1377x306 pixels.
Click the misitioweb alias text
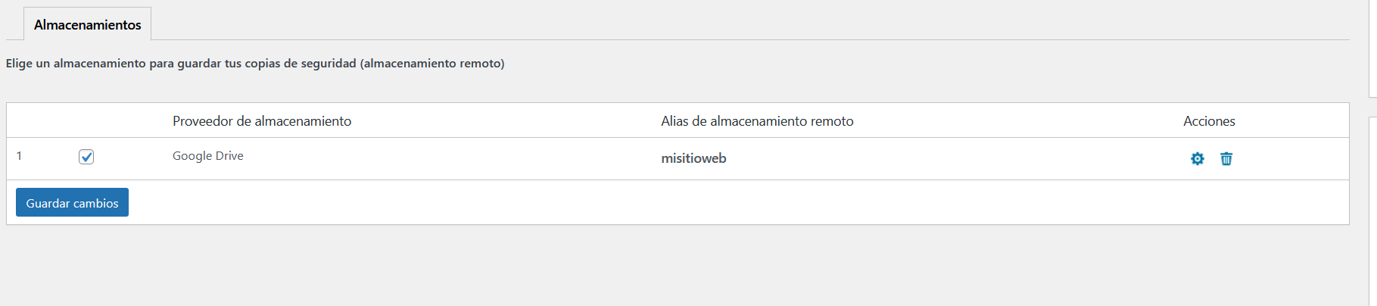pos(693,158)
